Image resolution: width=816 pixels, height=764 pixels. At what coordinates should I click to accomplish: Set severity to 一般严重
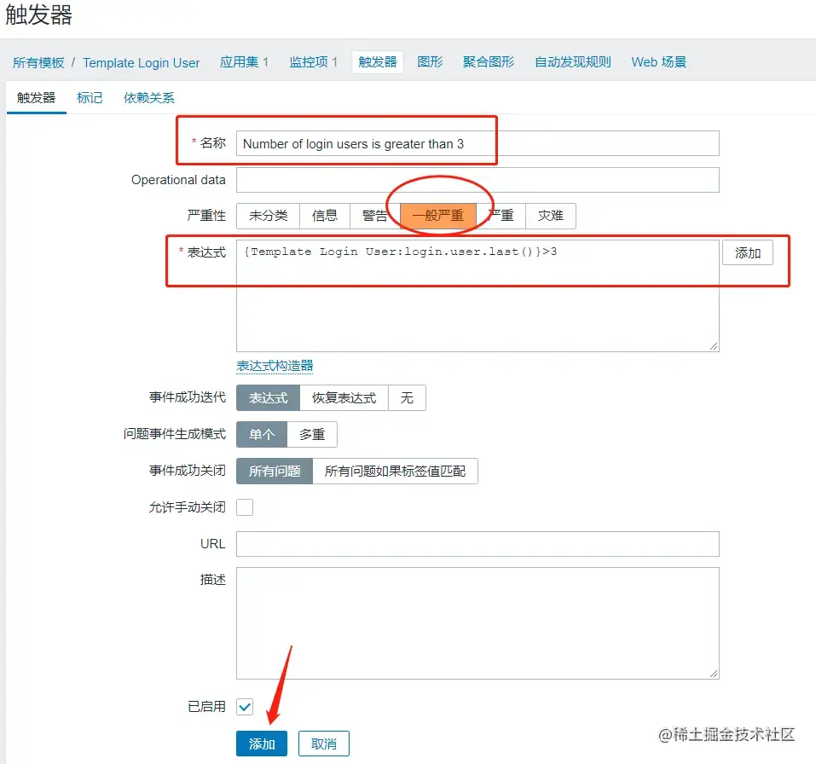437,216
